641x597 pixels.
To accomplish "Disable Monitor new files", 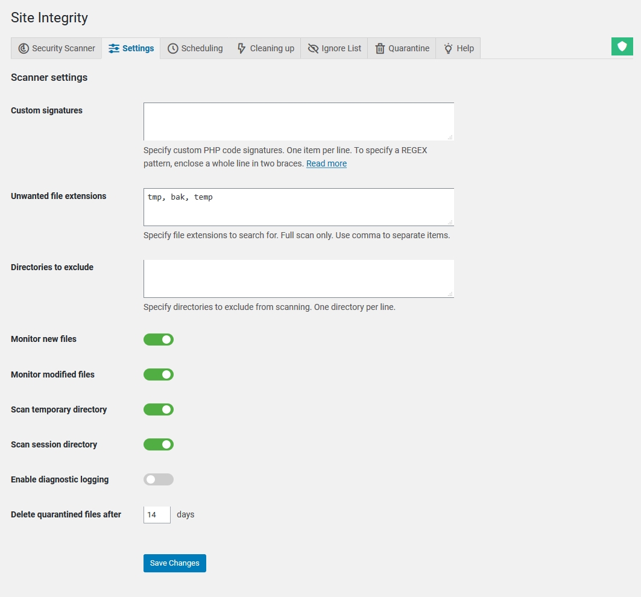I will coord(158,339).
